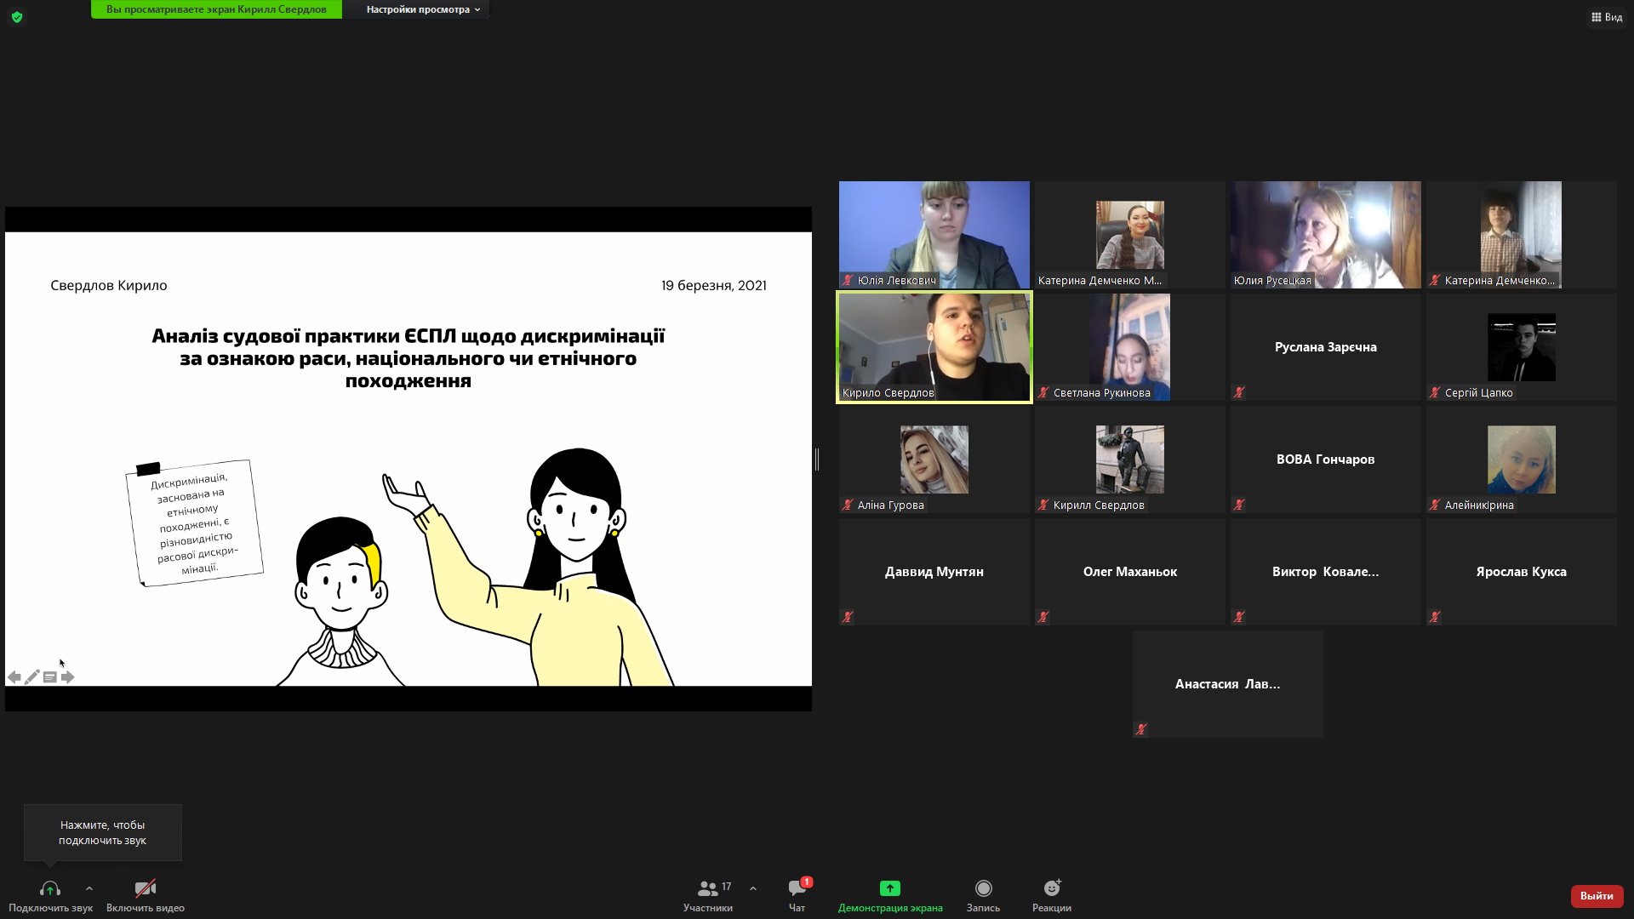The width and height of the screenshot is (1634, 919).
Task: Expand participants options caret
Action: coord(753,888)
